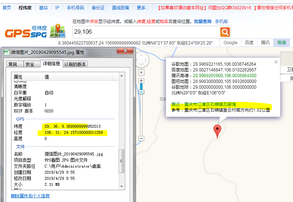Open the 基站 navigation link
293x202 pixels.
(43, 8)
